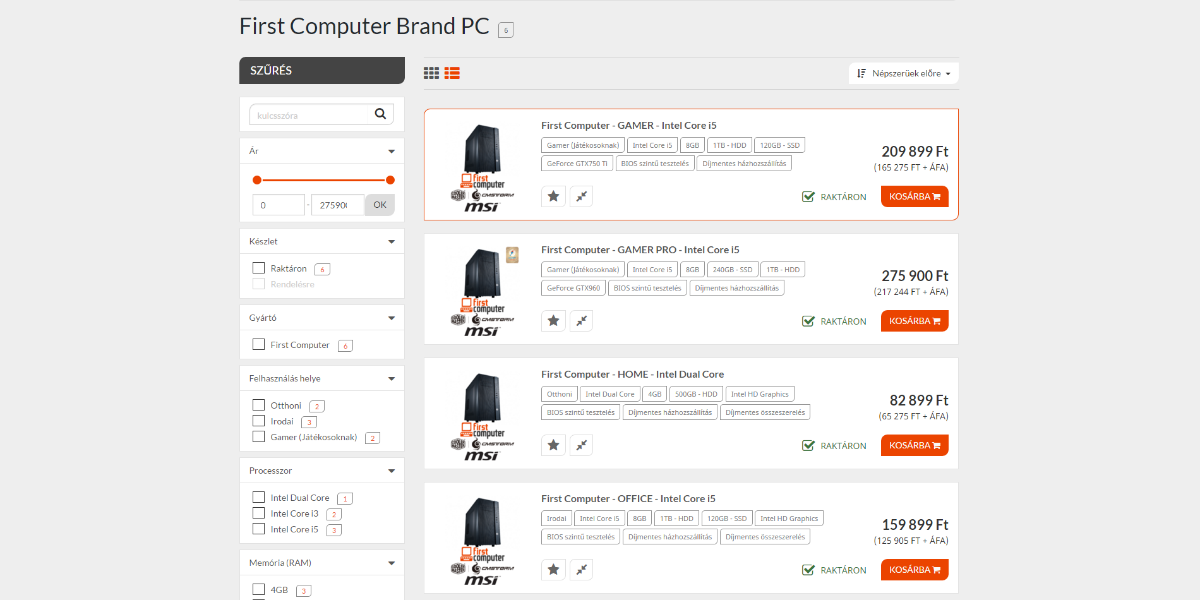Click the 240GB - SSD tag

(733, 269)
